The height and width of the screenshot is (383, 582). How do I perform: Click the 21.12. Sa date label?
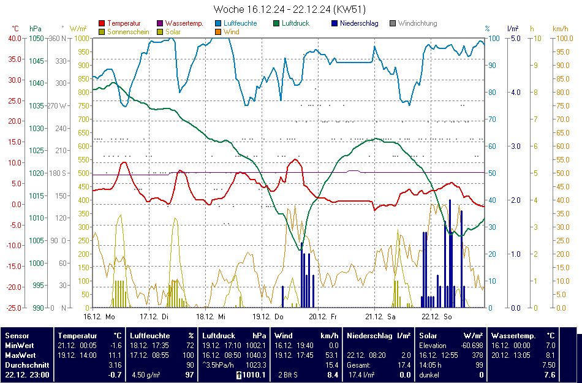coord(380,317)
